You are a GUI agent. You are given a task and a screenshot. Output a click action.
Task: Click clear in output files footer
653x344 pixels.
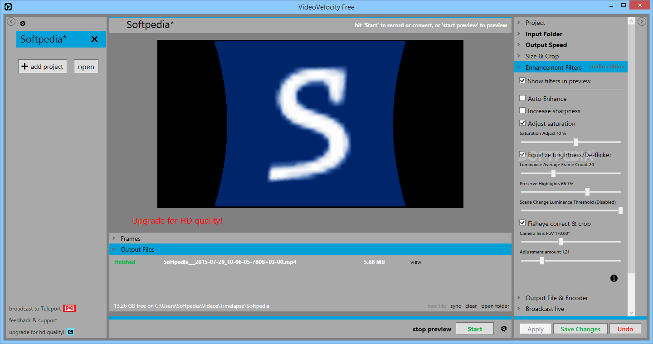[471, 306]
